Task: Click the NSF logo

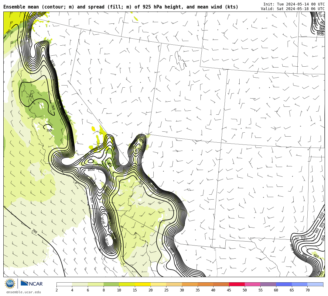Action: coord(10,284)
